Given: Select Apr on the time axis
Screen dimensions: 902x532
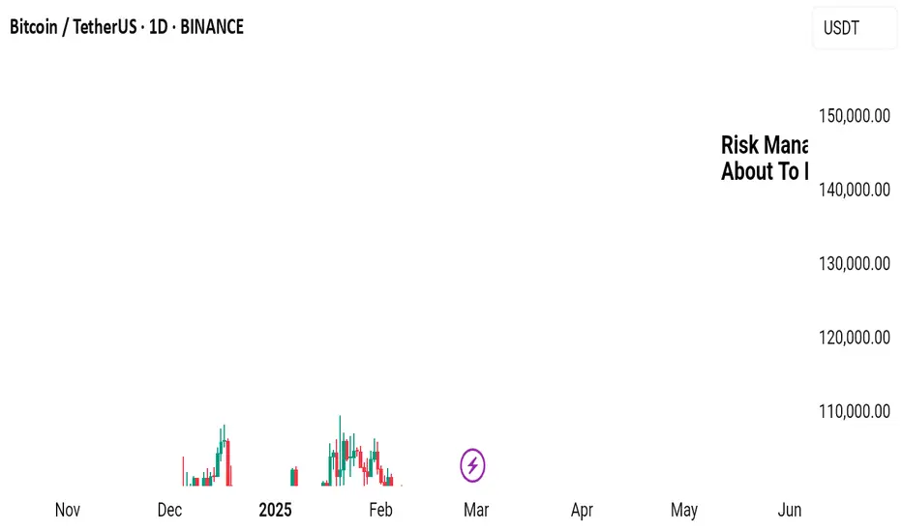Looking at the screenshot, I should [x=582, y=510].
